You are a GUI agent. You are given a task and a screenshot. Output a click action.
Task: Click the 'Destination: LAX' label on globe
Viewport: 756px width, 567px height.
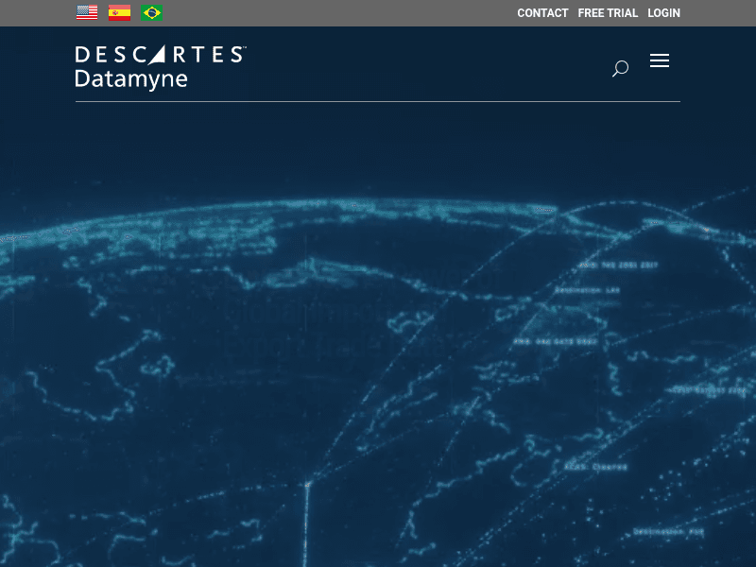587,290
